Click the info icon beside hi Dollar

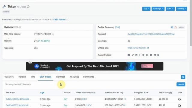coord(28,7)
